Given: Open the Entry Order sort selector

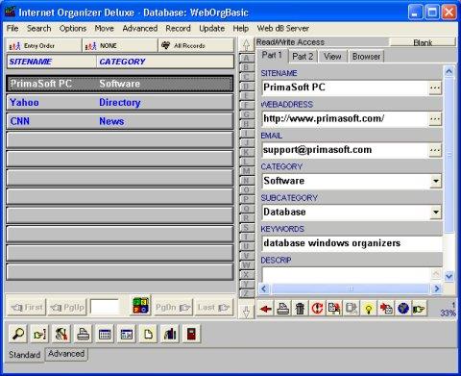Looking at the screenshot, I should [x=44, y=45].
